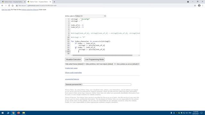This screenshot has width=205, height=115.
Task: Open the Chrome three-dot menu
Action: point(203,6)
